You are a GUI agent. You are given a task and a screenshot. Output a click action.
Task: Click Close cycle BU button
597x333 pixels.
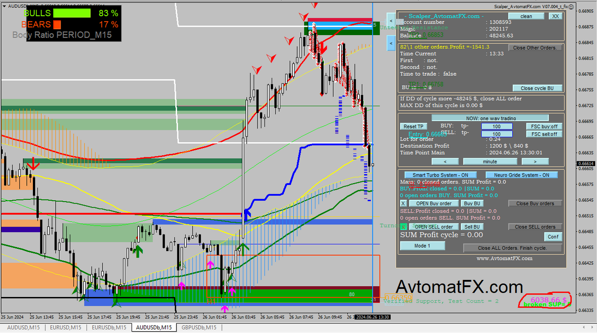click(x=537, y=88)
